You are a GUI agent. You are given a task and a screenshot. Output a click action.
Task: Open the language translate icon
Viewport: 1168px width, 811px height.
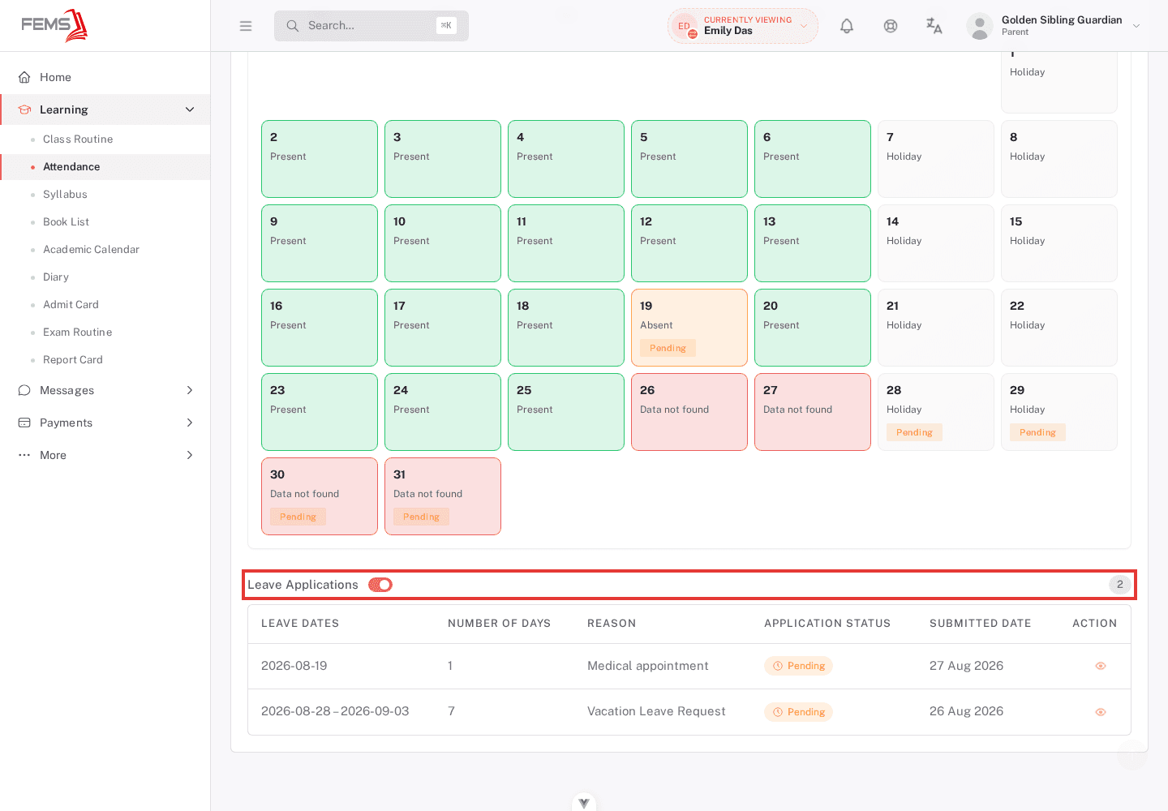(x=934, y=26)
